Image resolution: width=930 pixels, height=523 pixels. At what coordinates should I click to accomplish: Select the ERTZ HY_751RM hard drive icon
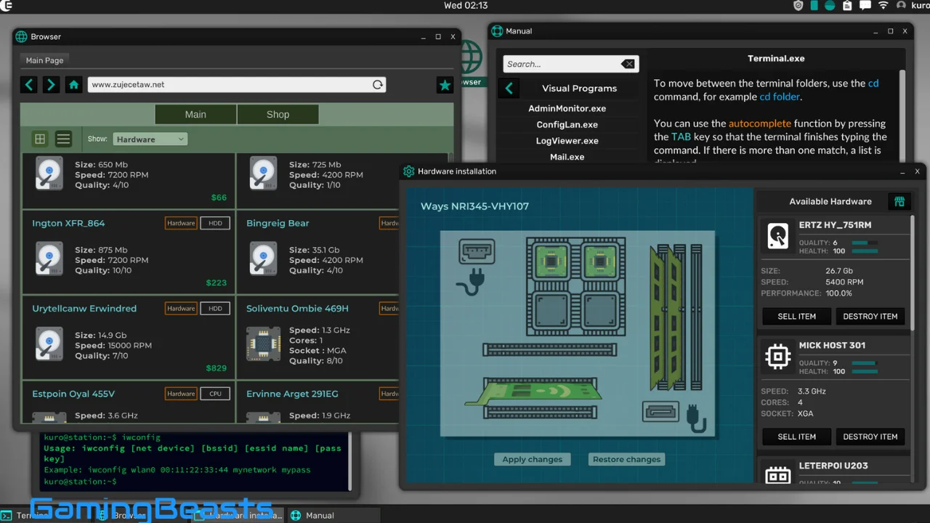pyautogui.click(x=777, y=236)
